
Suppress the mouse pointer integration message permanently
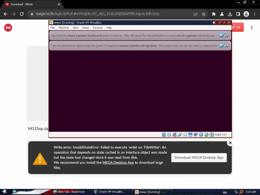226,45
